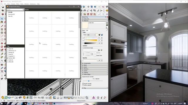Viewport: 188px width, 105px height.
Task: Expand the Outliner tray panel
Action: (x=95, y=73)
